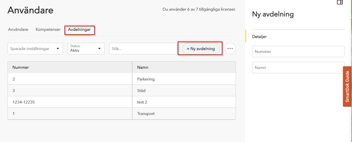Open the test 2 department row

[122, 102]
